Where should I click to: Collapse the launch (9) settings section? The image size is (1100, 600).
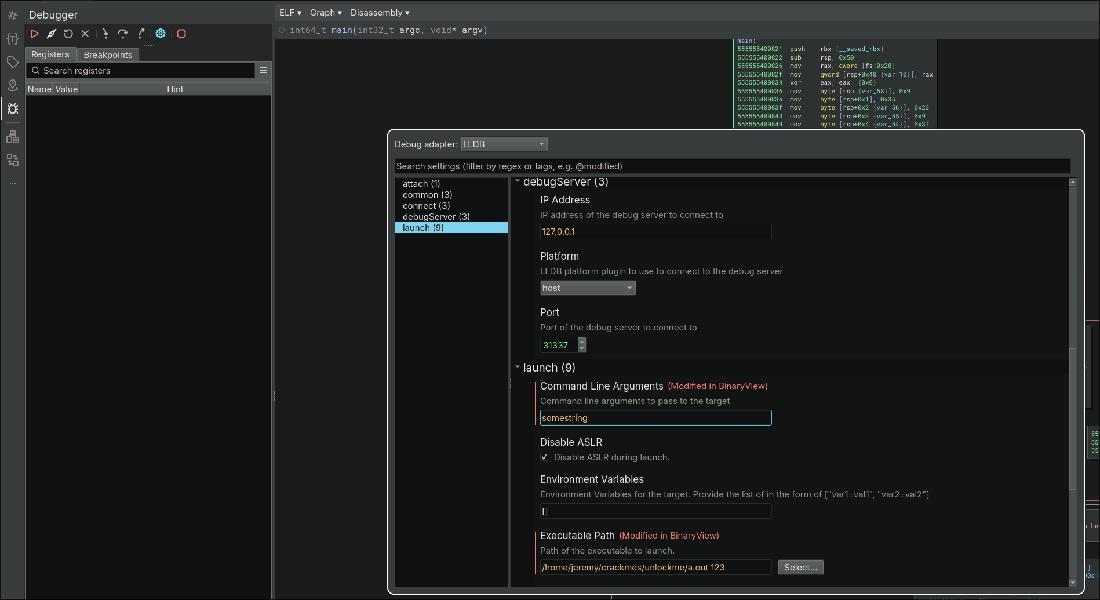(x=518, y=368)
